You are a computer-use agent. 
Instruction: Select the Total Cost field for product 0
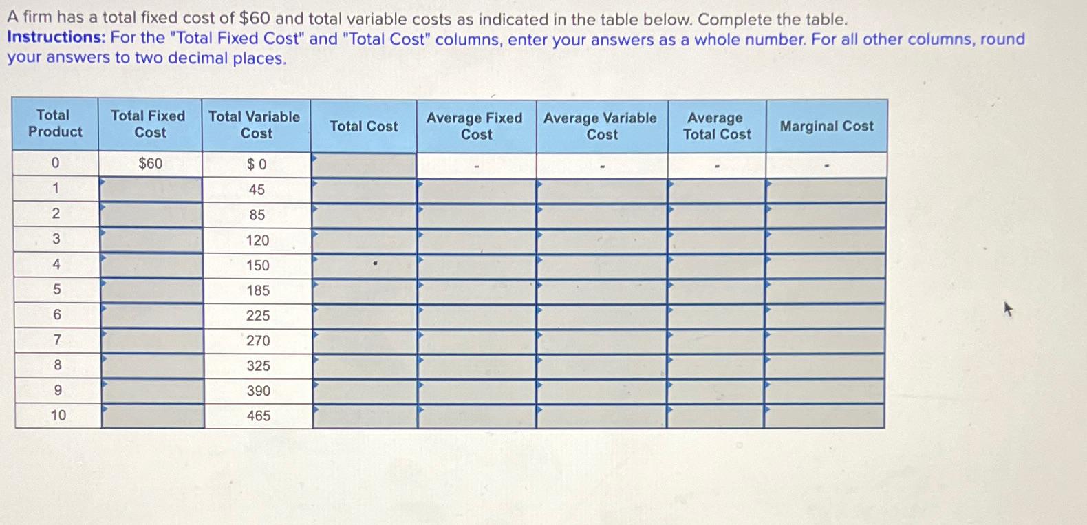(x=365, y=164)
